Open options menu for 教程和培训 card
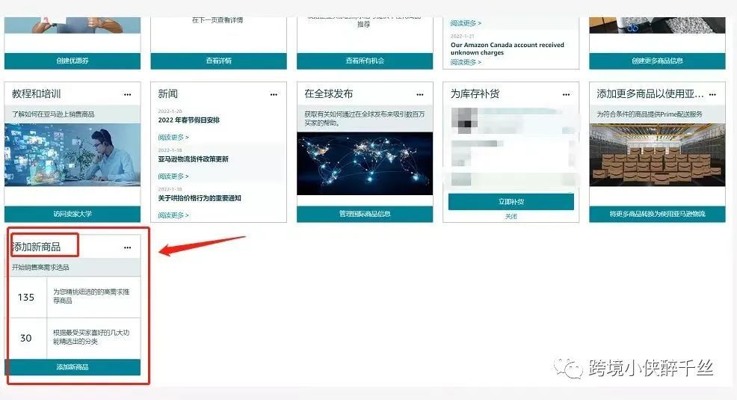The image size is (737, 400). point(127,94)
